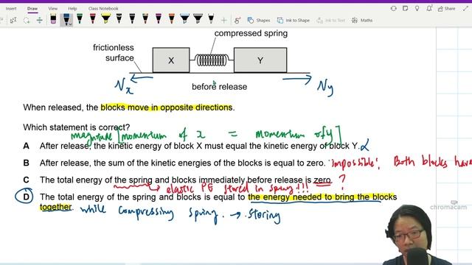This screenshot has height=265, width=472.
Task: Click block X in the diagram
Action: click(x=171, y=60)
